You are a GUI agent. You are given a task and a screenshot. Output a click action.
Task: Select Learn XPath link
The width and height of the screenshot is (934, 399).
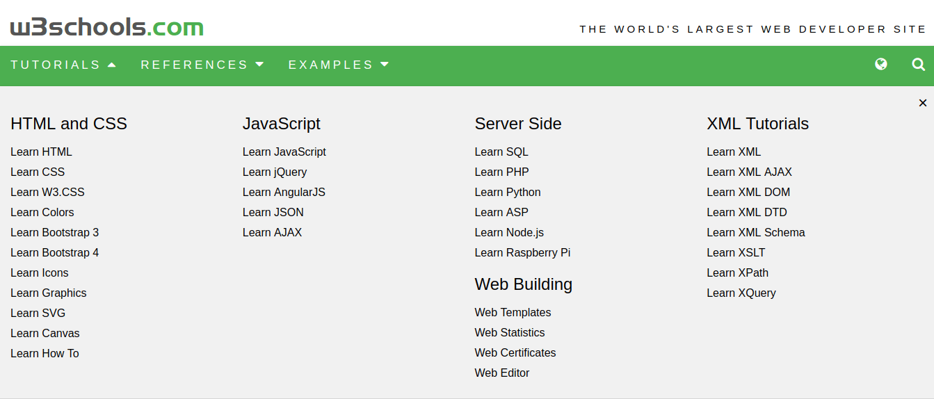[x=737, y=272]
